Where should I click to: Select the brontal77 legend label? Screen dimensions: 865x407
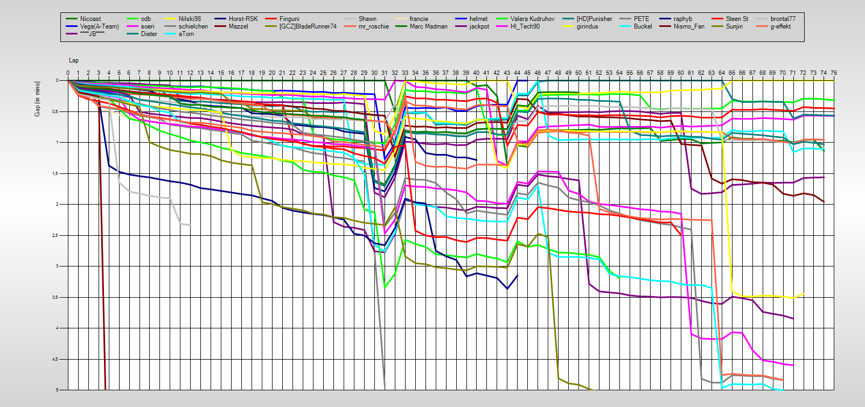(783, 19)
